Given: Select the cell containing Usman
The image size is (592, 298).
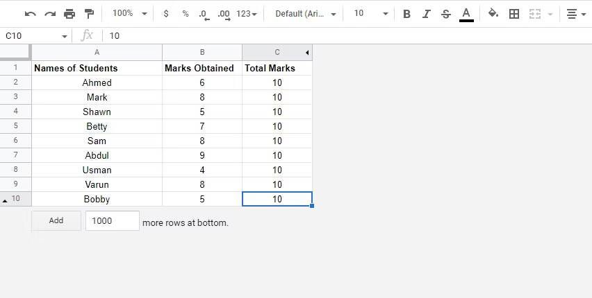Looking at the screenshot, I should [97, 170].
